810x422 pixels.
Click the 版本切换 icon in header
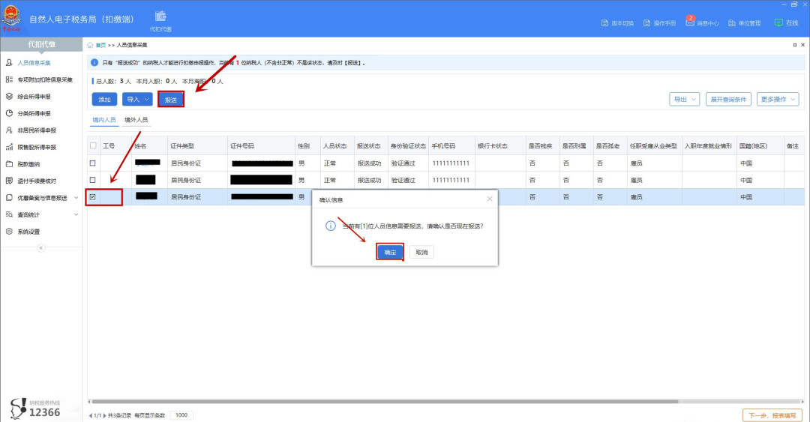tap(605, 23)
